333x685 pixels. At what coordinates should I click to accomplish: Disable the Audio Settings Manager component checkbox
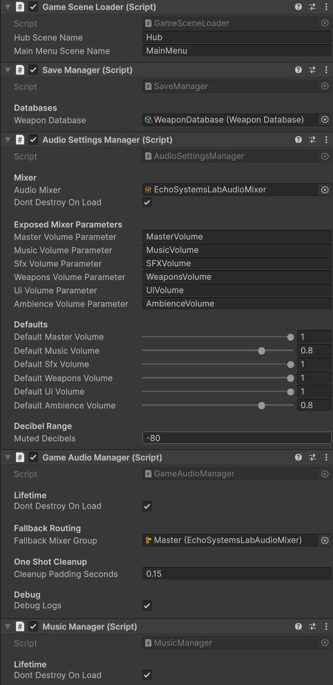pos(33,140)
